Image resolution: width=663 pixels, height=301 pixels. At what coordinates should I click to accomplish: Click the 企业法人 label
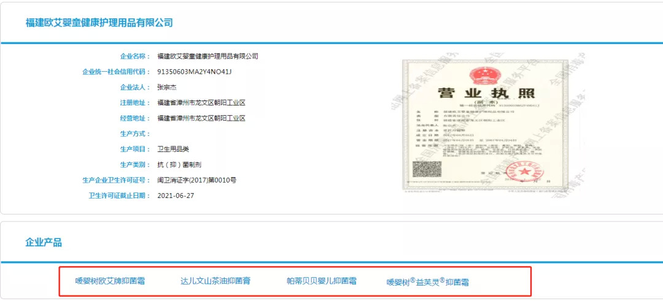[x=135, y=88]
